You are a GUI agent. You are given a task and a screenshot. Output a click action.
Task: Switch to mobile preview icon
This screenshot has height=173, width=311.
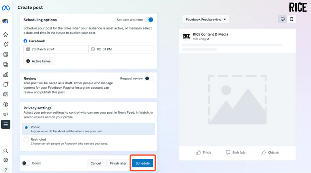tap(292, 19)
